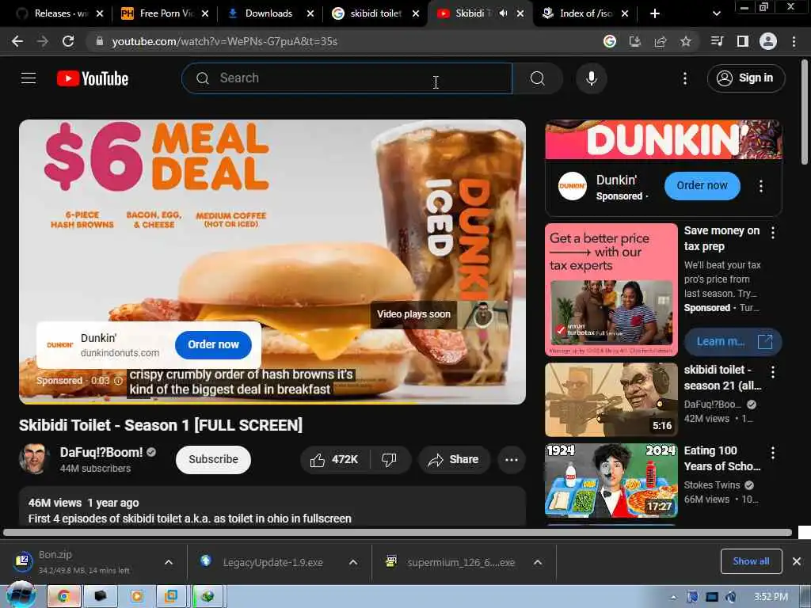The height and width of the screenshot is (608, 811).
Task: Open YouTube settings three-dot menu
Action: point(685,78)
